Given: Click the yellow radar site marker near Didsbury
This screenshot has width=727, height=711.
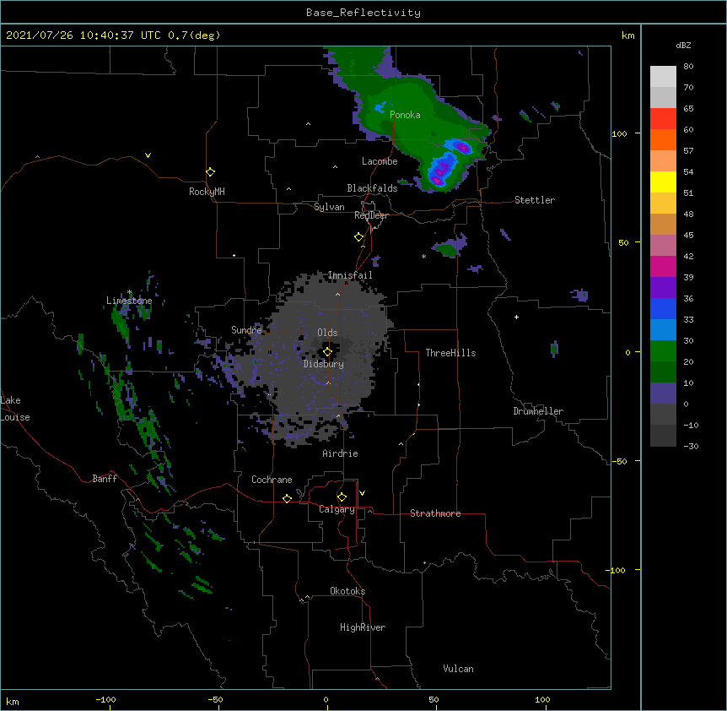Looking at the screenshot, I should coord(327,352).
